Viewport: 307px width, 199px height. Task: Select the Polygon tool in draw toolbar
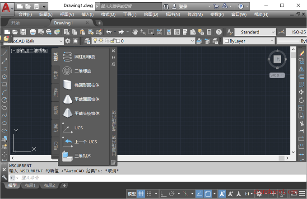[x=5, y=76]
